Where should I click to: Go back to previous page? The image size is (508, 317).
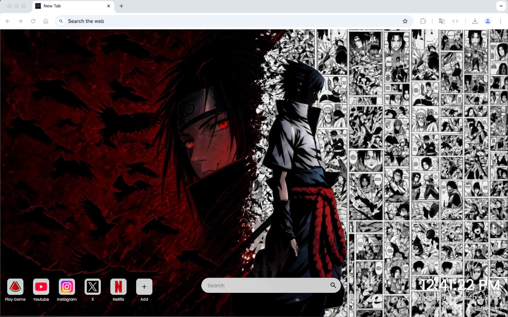8,21
